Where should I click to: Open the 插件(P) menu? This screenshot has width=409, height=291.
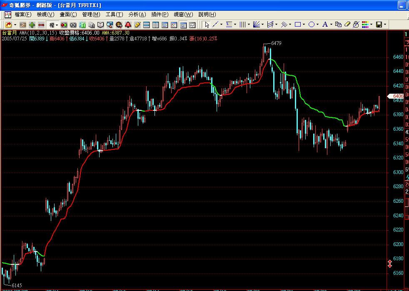click(x=160, y=15)
